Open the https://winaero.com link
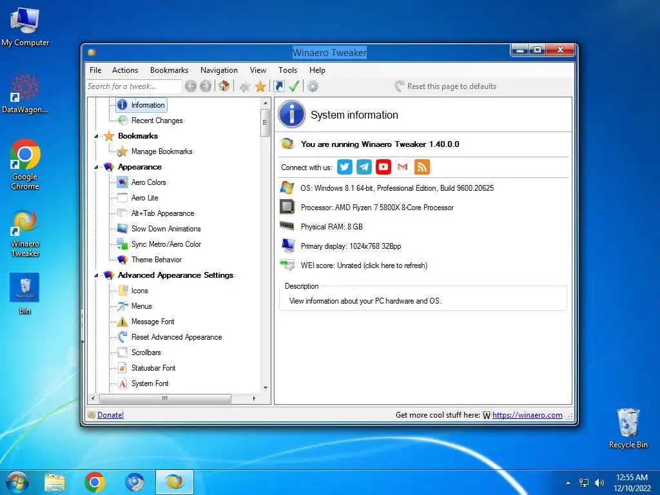660x495 pixels. click(527, 415)
